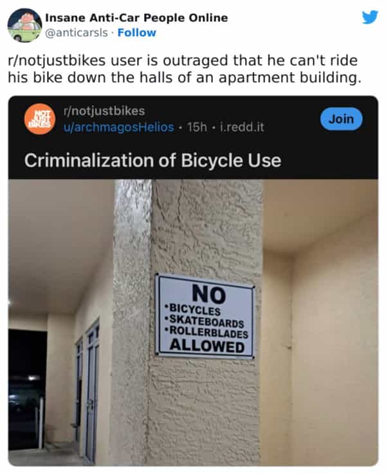This screenshot has height=473, width=386.
Task: Click the NO BICYCLES sign in photo
Action: click(x=205, y=316)
